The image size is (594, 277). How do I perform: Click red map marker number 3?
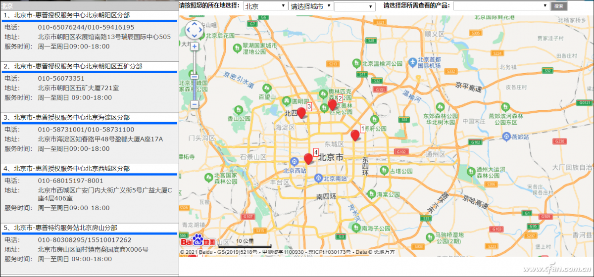pos(301,113)
